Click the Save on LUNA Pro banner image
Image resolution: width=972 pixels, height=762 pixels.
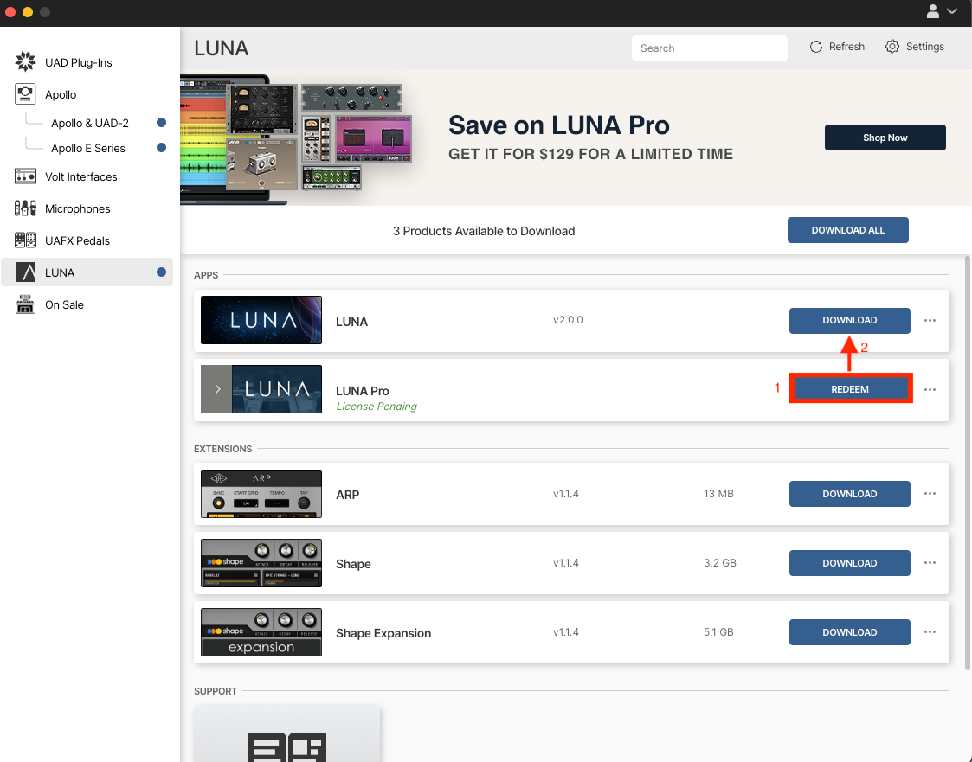tap(296, 139)
